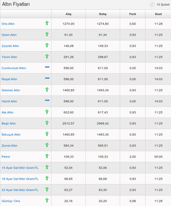Click the green up arrow beside Gram Altın
The width and height of the screenshot is (171, 206).
pos(47,34)
